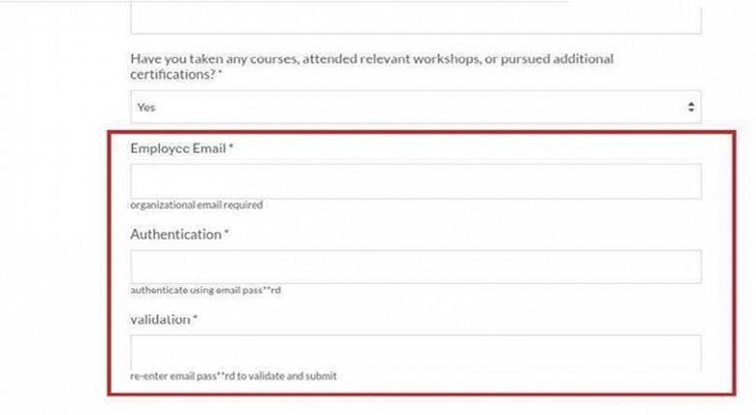Click the required asterisk beside Authentication
This screenshot has width=756, height=415.
coord(227,234)
